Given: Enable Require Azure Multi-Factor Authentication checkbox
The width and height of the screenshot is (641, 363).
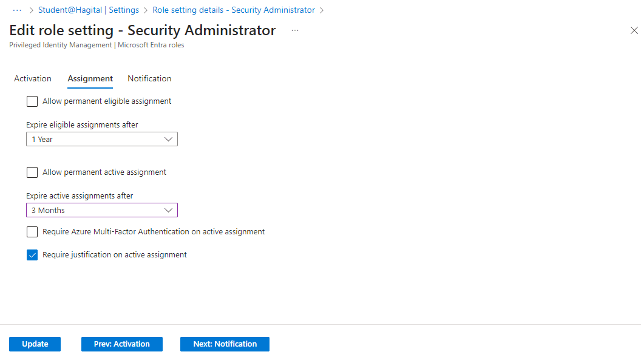Looking at the screenshot, I should (32, 232).
